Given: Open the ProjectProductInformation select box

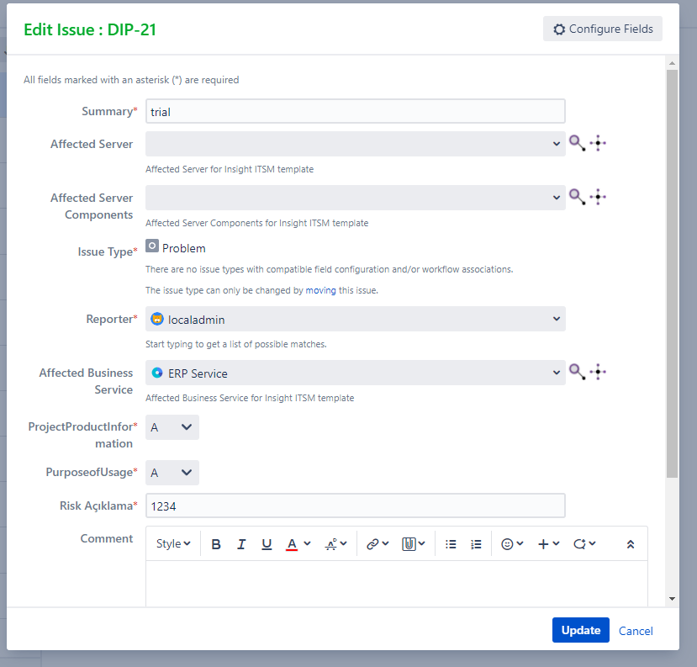Looking at the screenshot, I should 172,427.
